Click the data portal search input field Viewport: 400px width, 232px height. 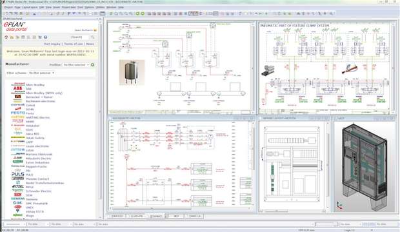79,37
